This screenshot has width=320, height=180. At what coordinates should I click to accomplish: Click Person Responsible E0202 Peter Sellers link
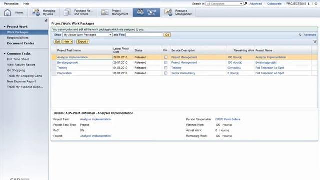(228, 119)
